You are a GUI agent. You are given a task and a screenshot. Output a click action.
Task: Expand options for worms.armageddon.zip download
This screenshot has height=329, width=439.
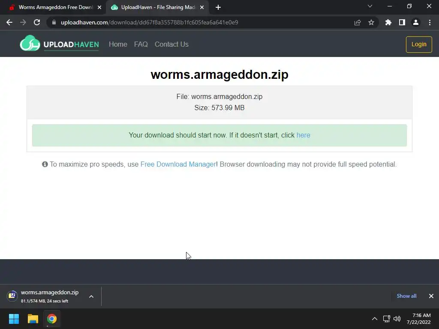click(x=91, y=296)
